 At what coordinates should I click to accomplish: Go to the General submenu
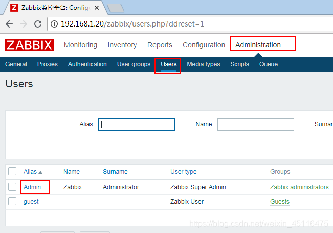(16, 64)
